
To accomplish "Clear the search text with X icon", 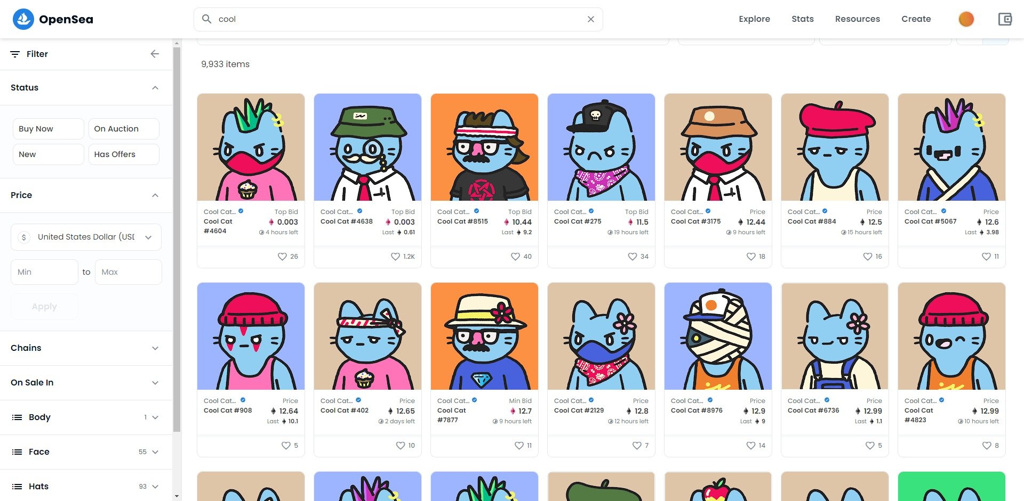I will coord(590,19).
